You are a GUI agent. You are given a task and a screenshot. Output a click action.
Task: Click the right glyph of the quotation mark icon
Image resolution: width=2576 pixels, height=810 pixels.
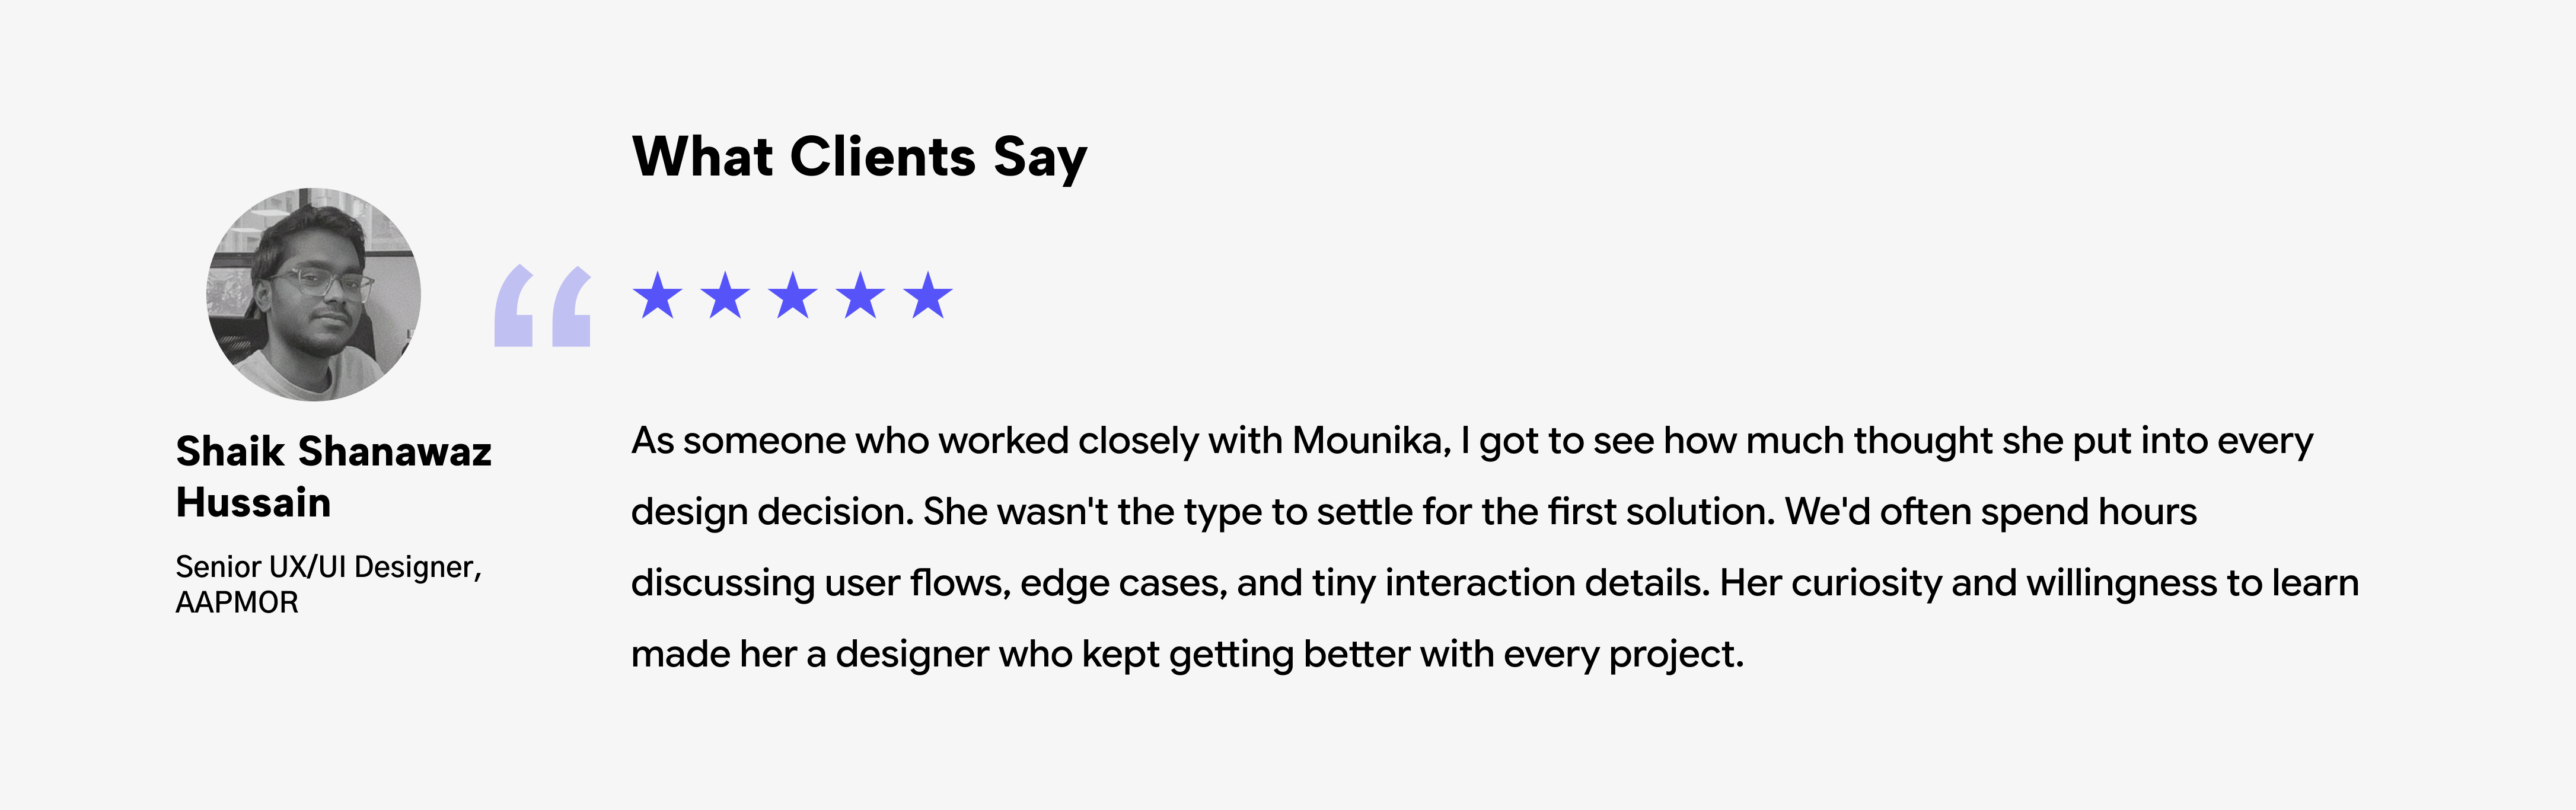[571, 306]
